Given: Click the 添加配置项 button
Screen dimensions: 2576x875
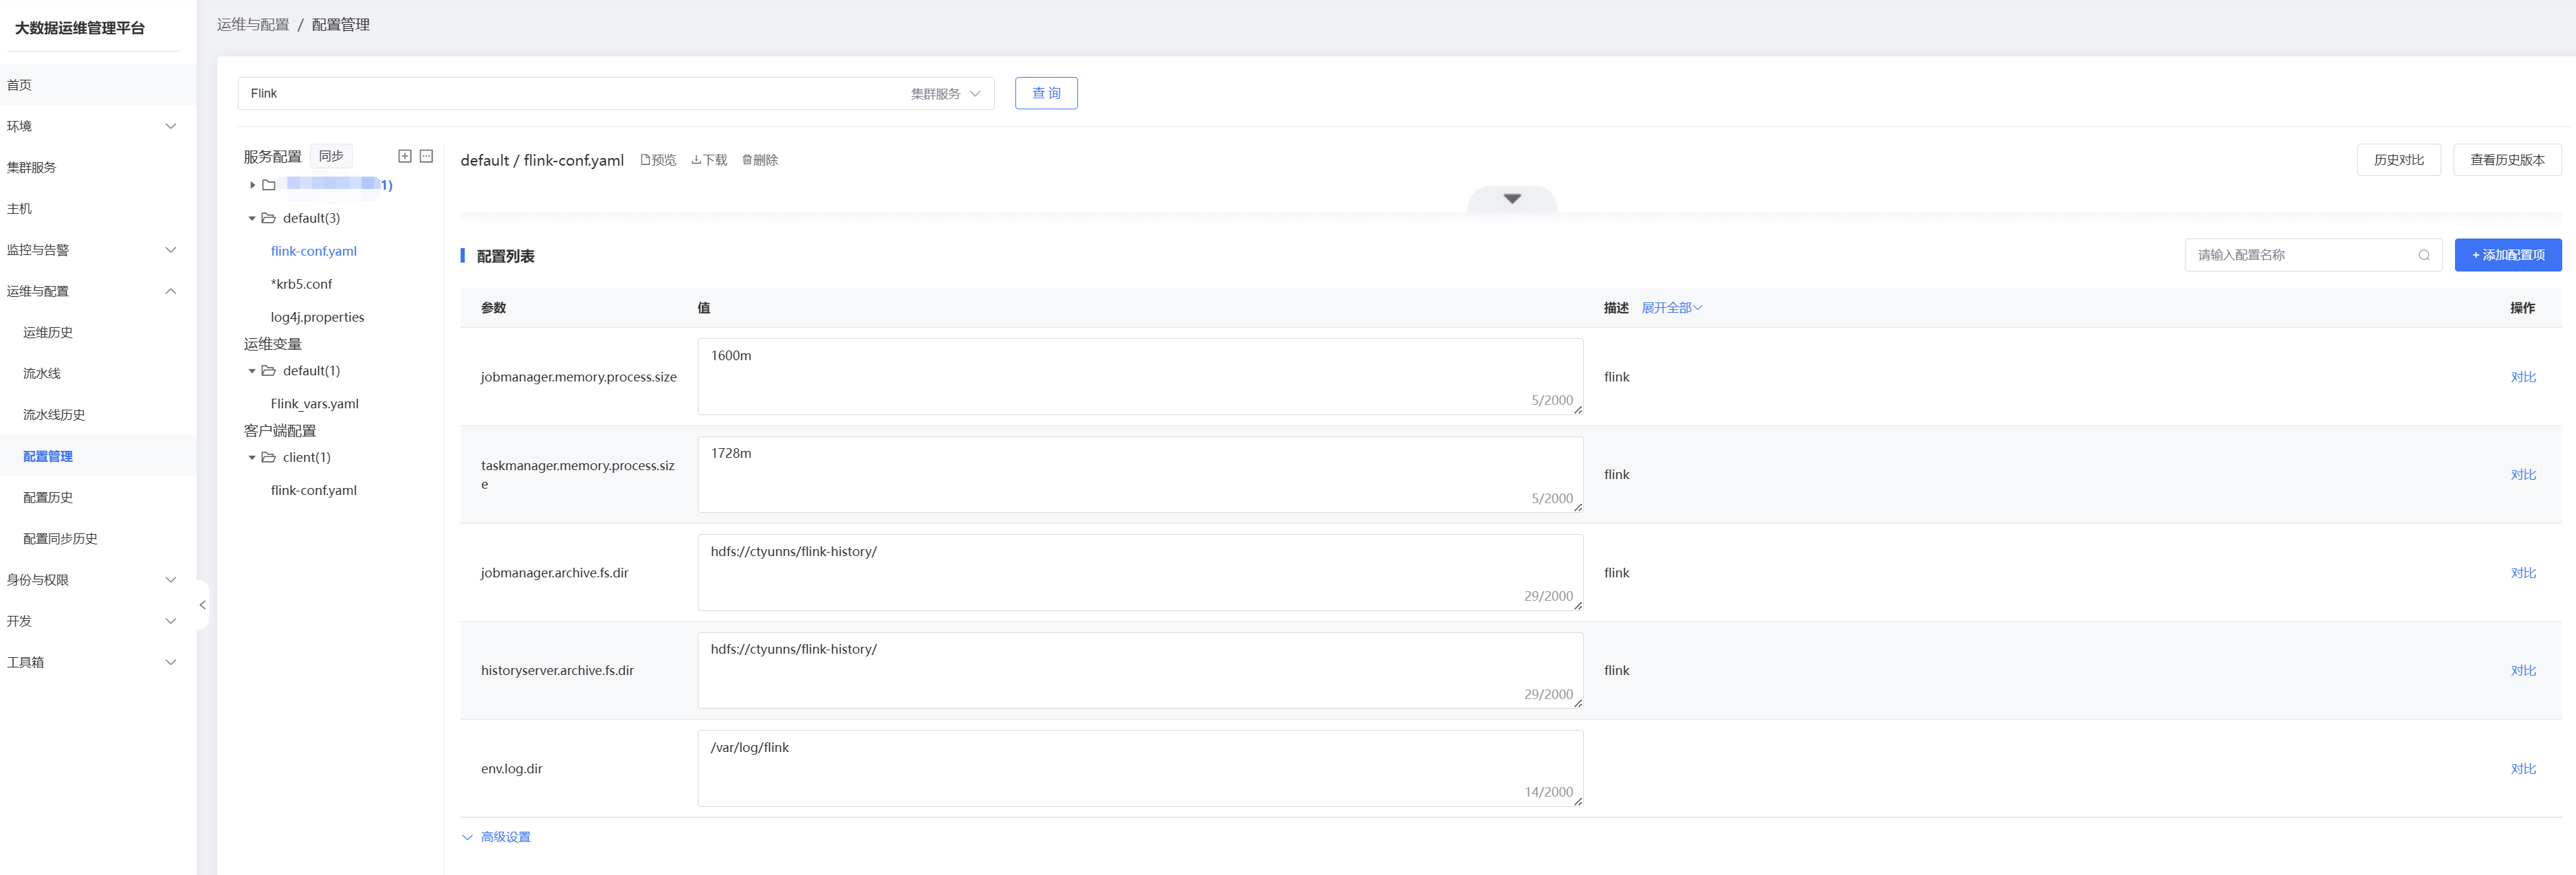Looking at the screenshot, I should [x=2508, y=255].
